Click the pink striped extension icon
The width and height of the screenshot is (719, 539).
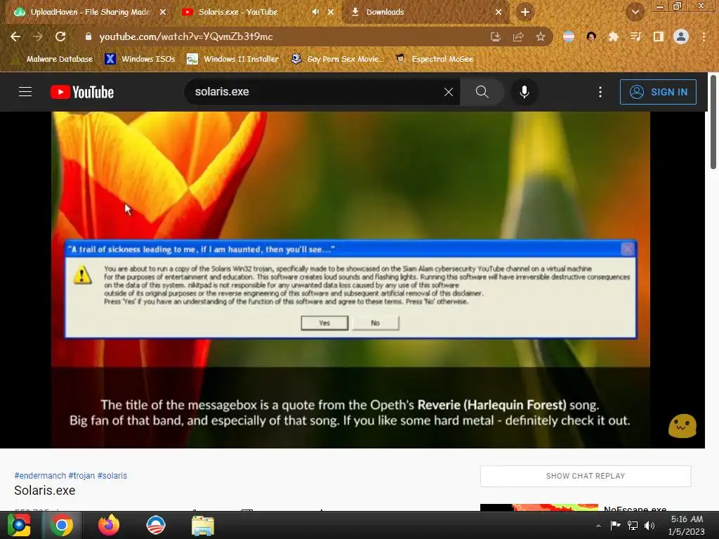point(568,36)
